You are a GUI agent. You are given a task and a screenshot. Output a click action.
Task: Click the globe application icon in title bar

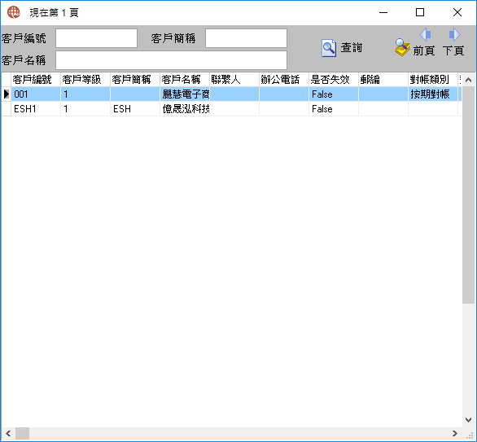click(14, 12)
